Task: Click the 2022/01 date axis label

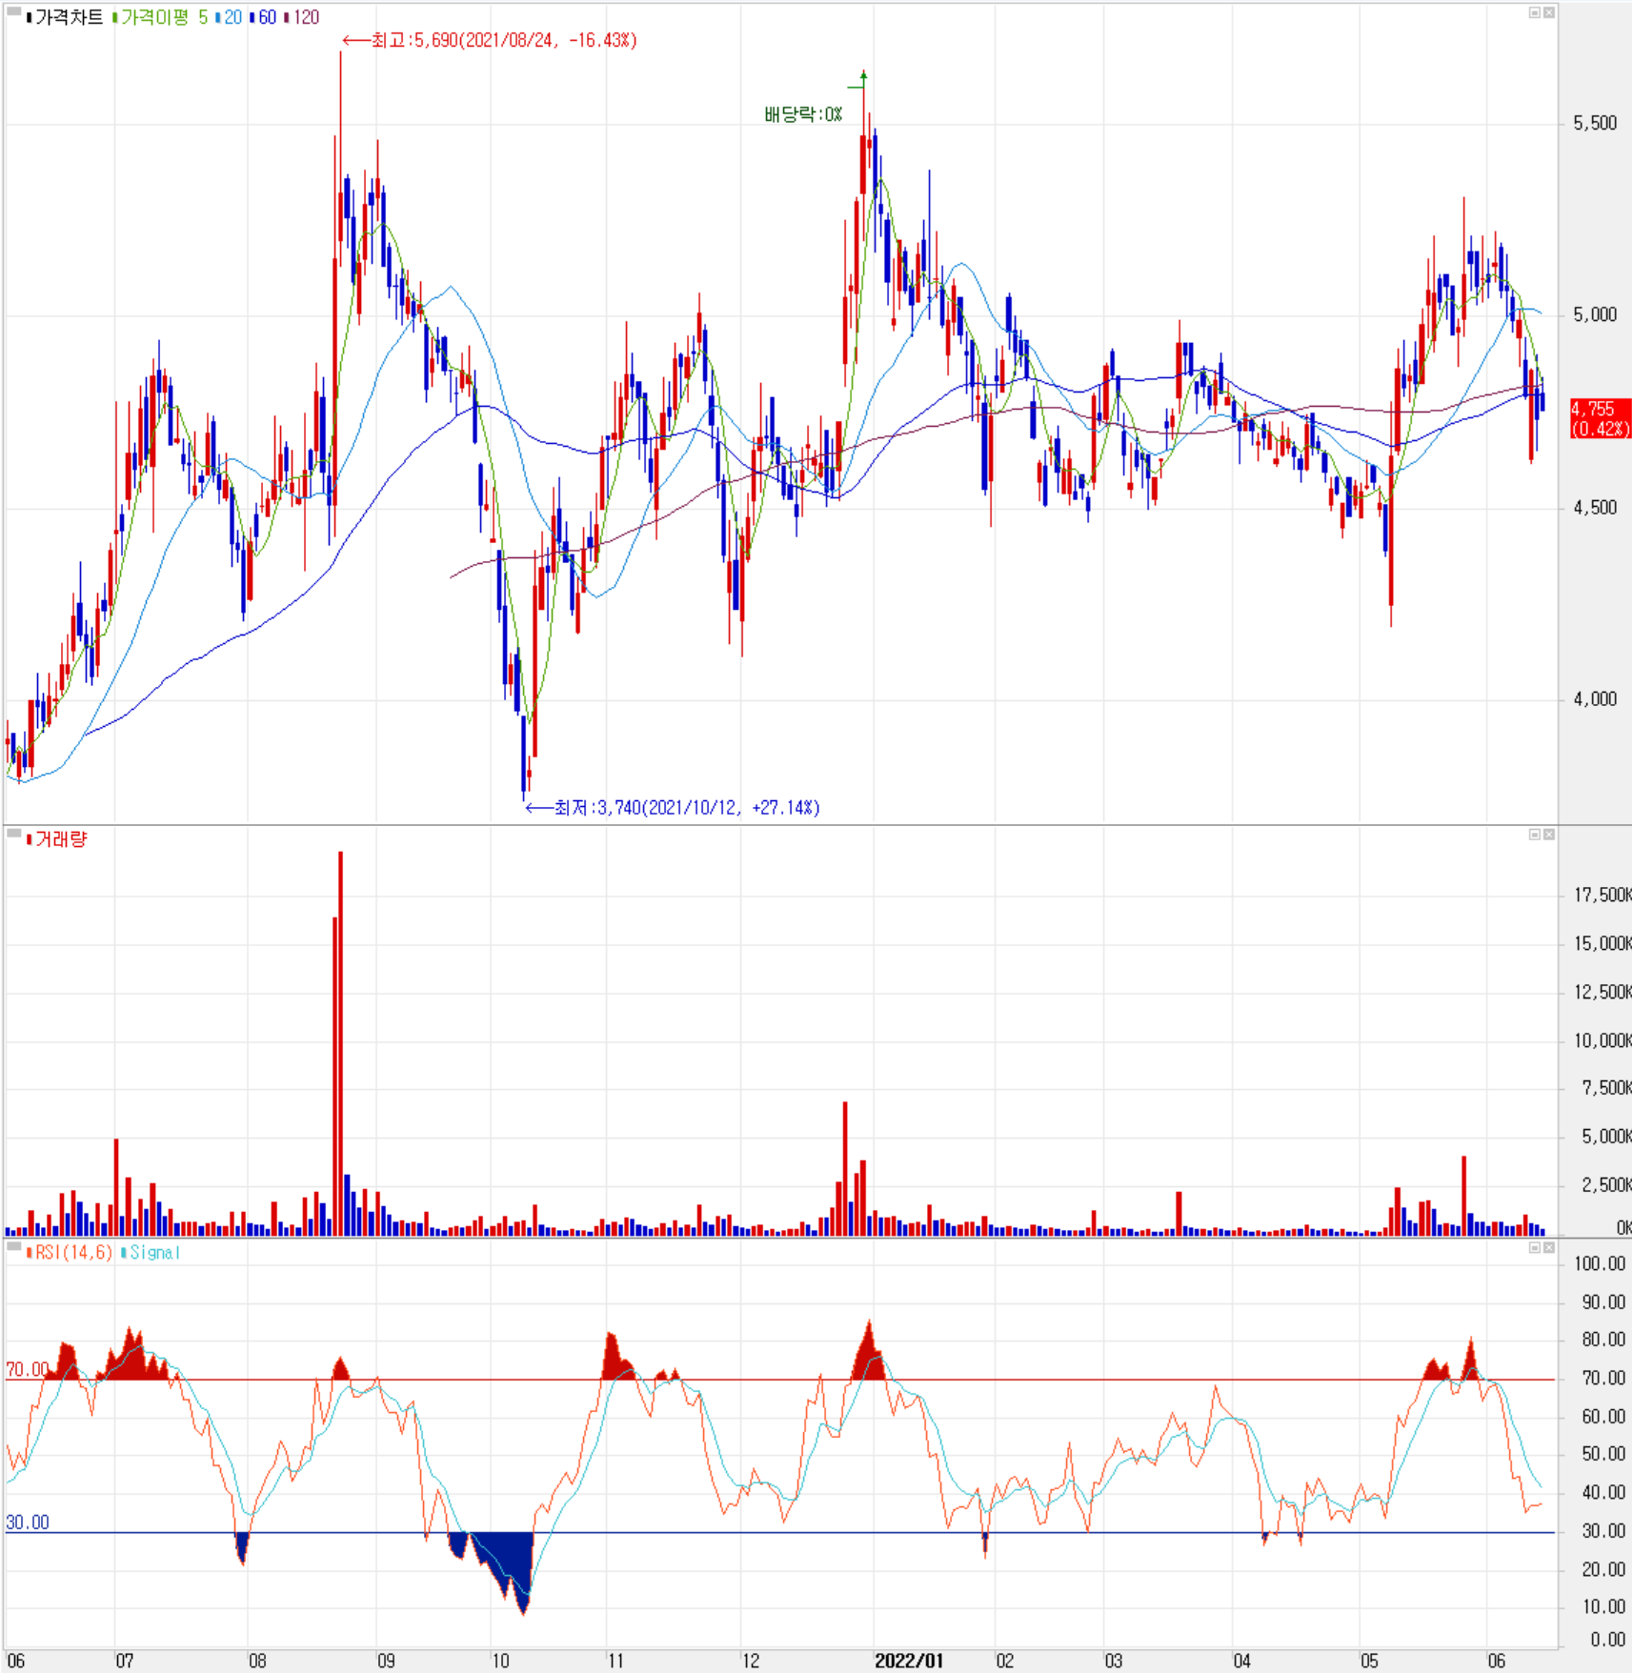Action: [x=909, y=1661]
